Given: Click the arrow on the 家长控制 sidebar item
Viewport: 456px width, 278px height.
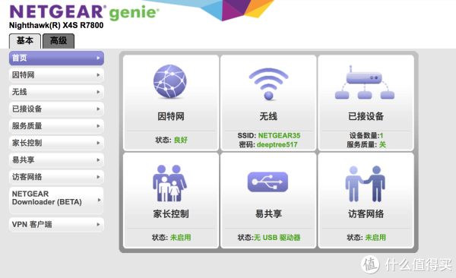Looking at the screenshot, I should click(98, 143).
